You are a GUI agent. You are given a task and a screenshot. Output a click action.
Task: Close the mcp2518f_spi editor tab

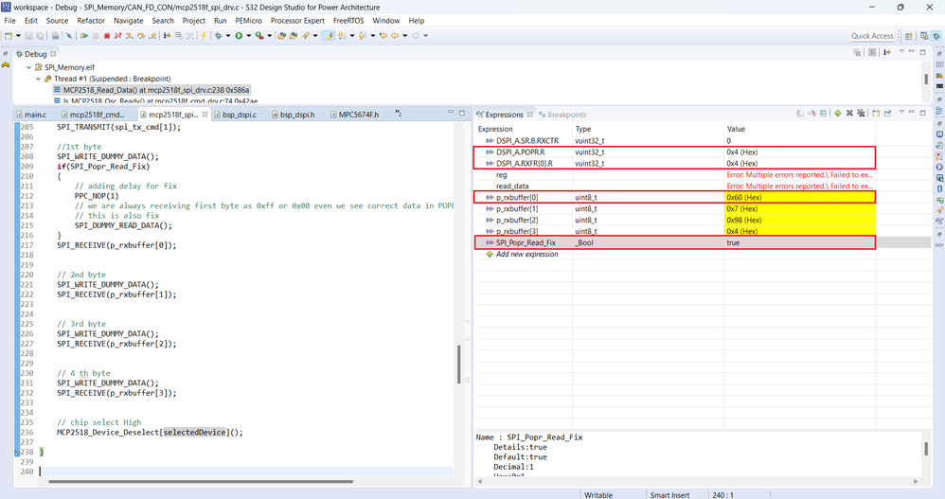pos(205,114)
